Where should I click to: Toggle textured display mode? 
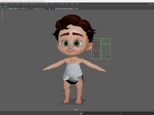pyautogui.click(x=16, y=9)
